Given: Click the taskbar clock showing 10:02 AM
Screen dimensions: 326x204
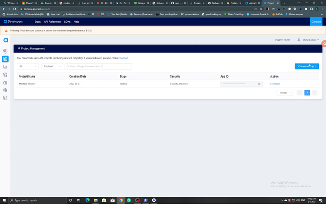Looking at the screenshot, I should pyautogui.click(x=311, y=200).
